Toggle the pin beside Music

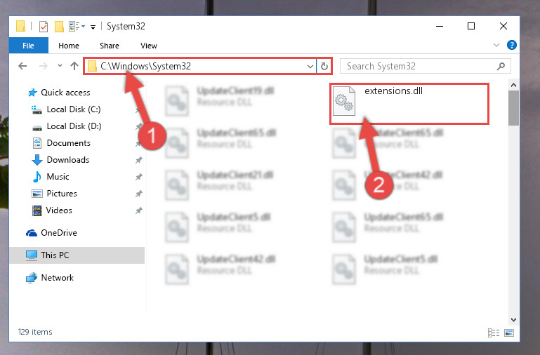click(139, 177)
